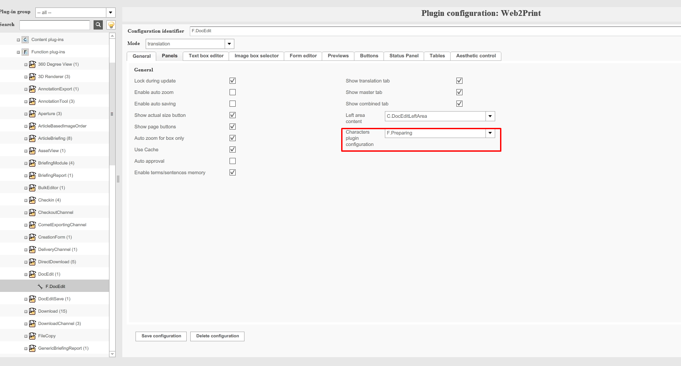The height and width of the screenshot is (366, 681).
Task: Click the Download plug-in icon
Action: point(33,311)
